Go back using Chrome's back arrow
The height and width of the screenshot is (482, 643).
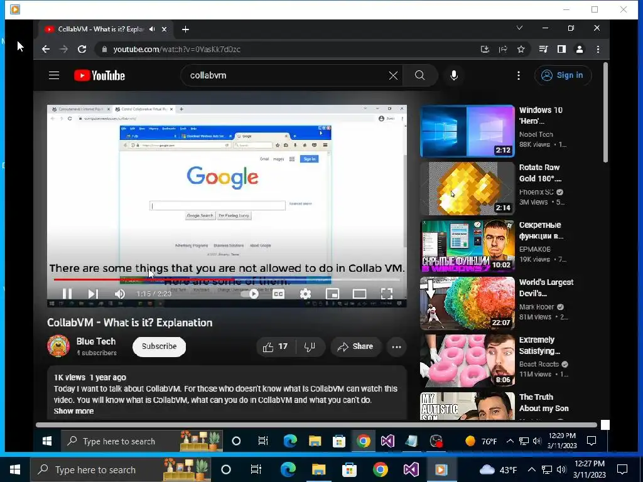click(x=45, y=49)
